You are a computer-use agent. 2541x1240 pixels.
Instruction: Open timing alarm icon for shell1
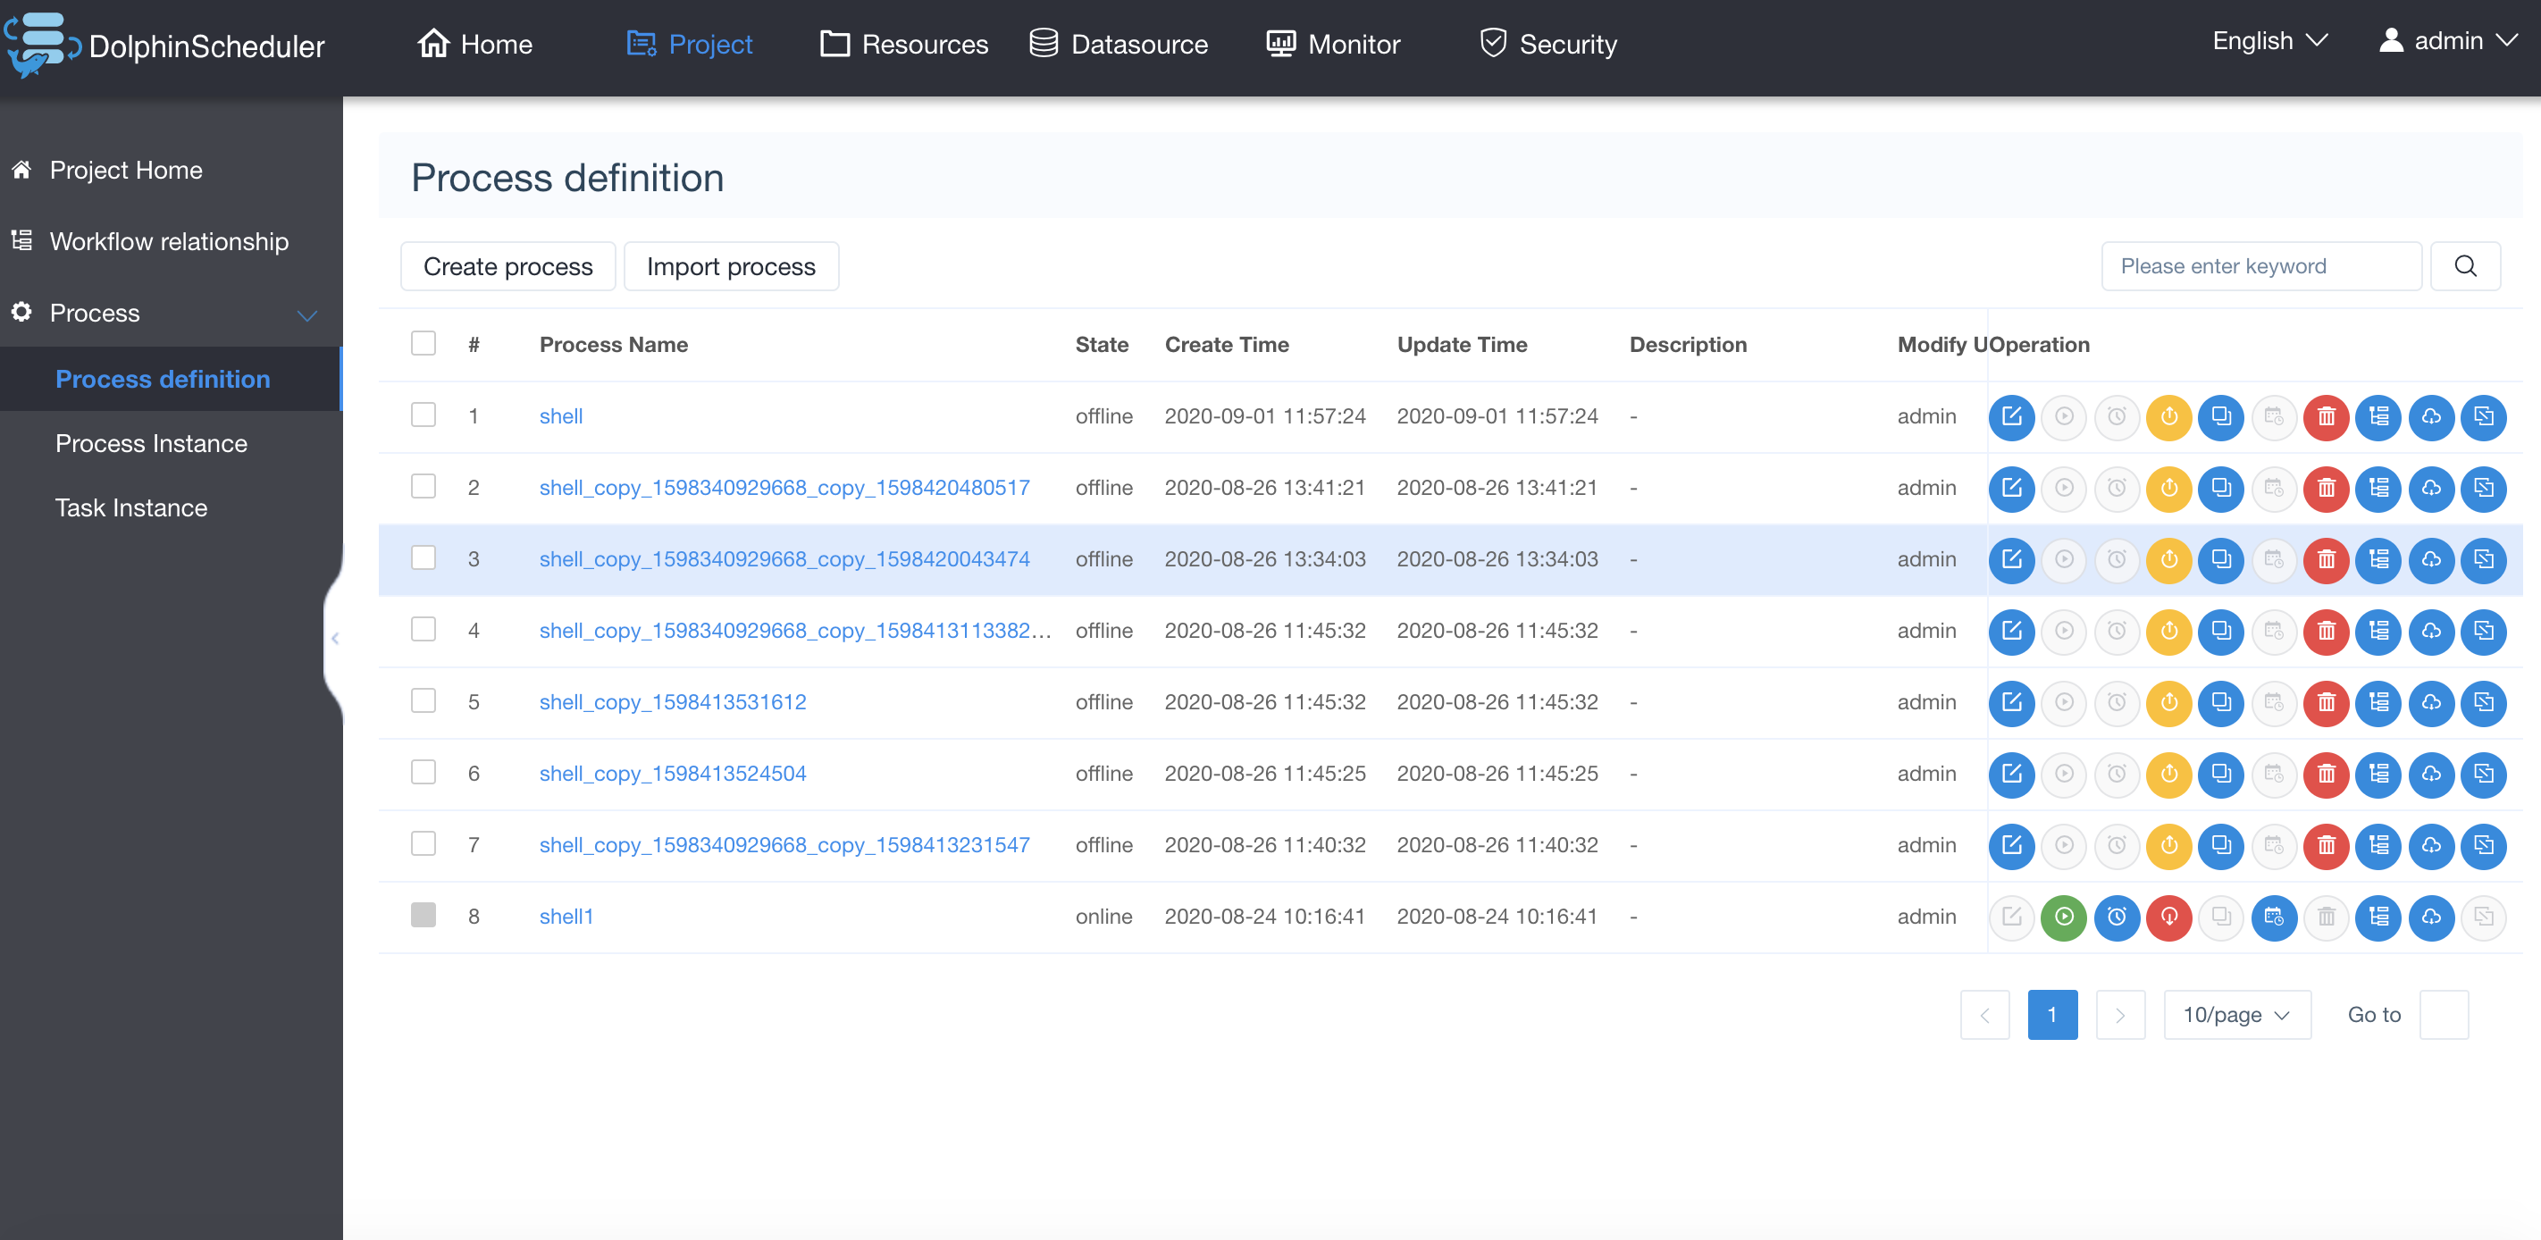2116,917
